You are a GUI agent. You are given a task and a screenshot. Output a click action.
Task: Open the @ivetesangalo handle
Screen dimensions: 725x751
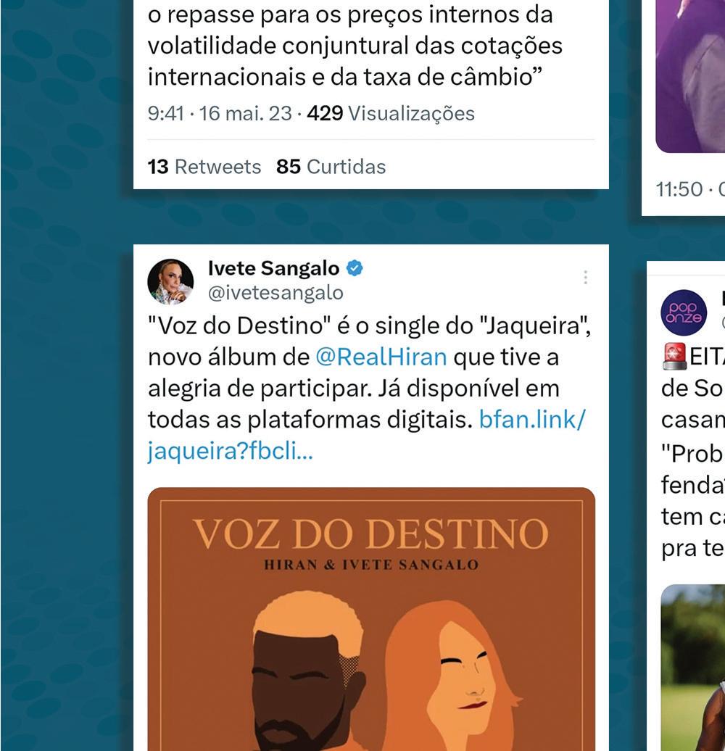click(x=275, y=293)
